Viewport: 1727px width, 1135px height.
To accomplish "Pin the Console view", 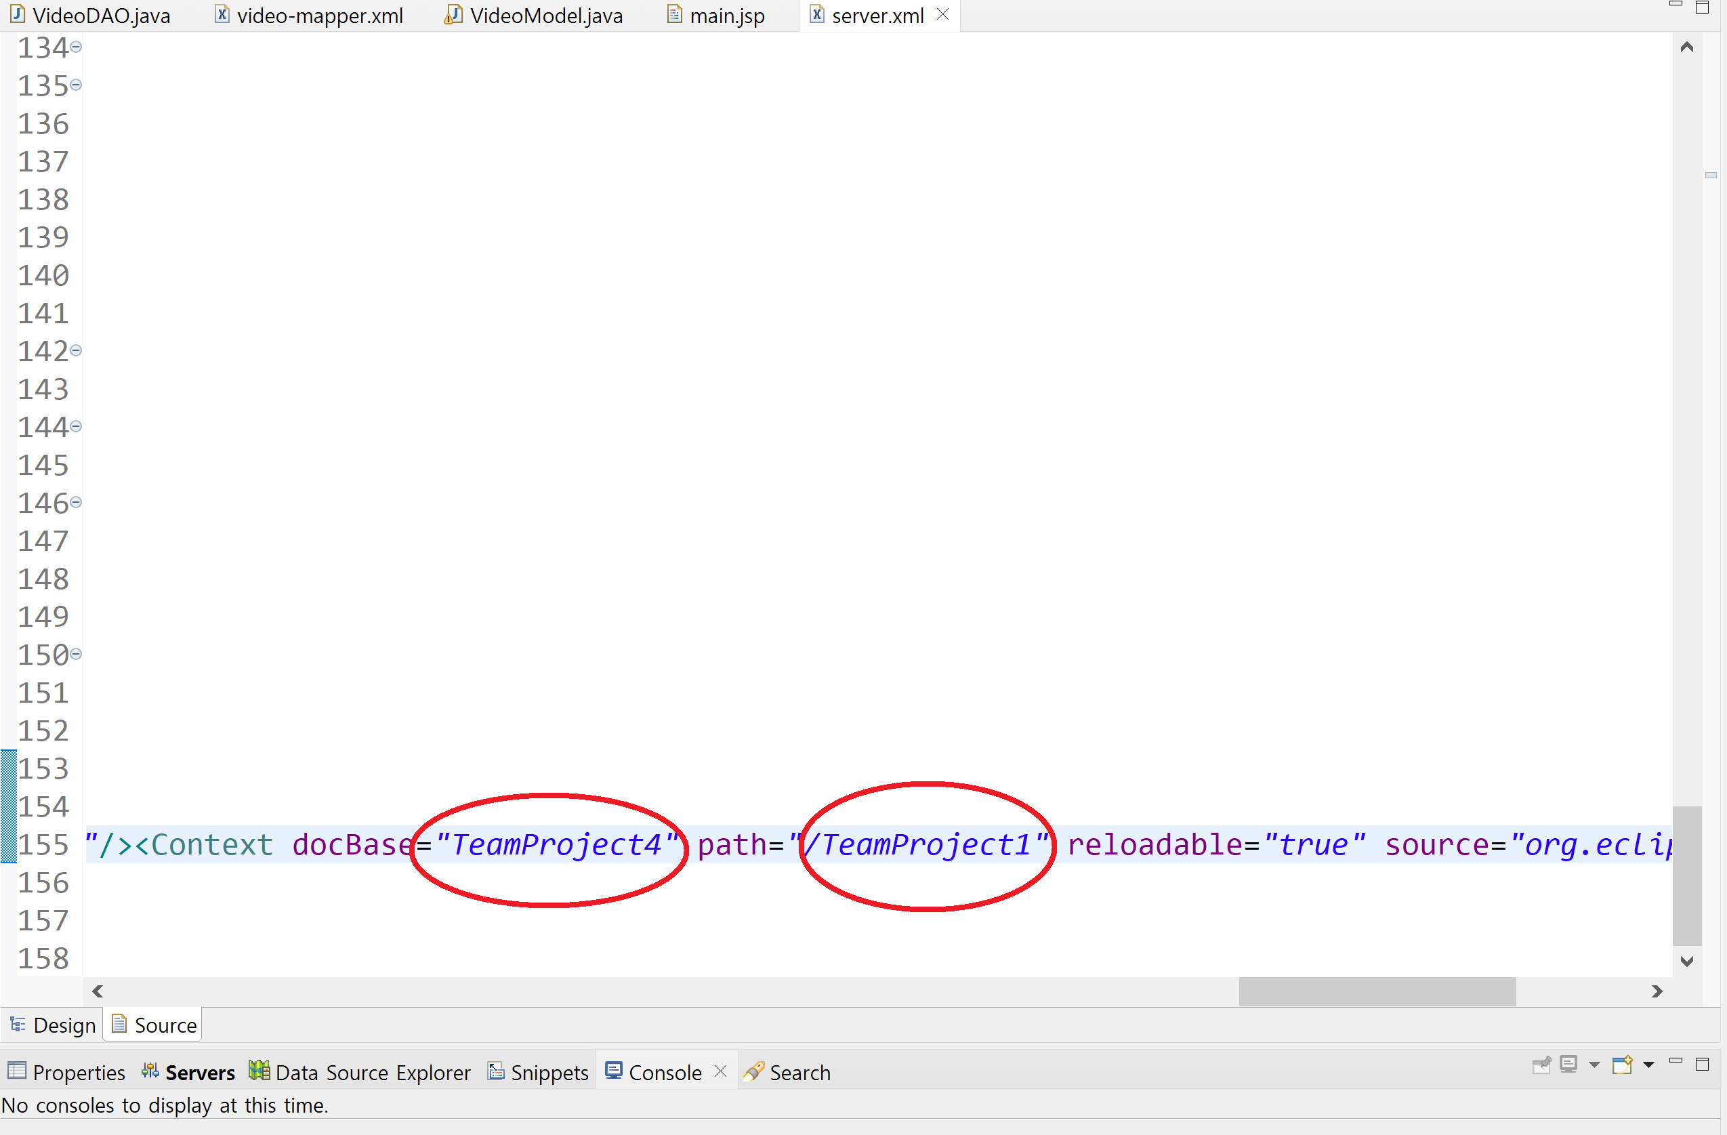I will coord(1541,1065).
